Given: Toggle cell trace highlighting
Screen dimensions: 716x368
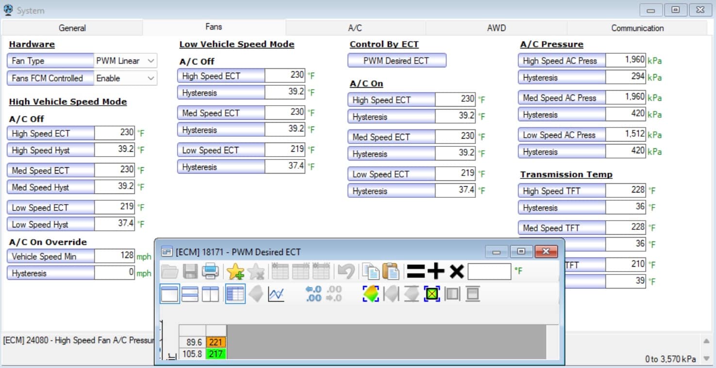Looking at the screenshot, I should (x=432, y=293).
